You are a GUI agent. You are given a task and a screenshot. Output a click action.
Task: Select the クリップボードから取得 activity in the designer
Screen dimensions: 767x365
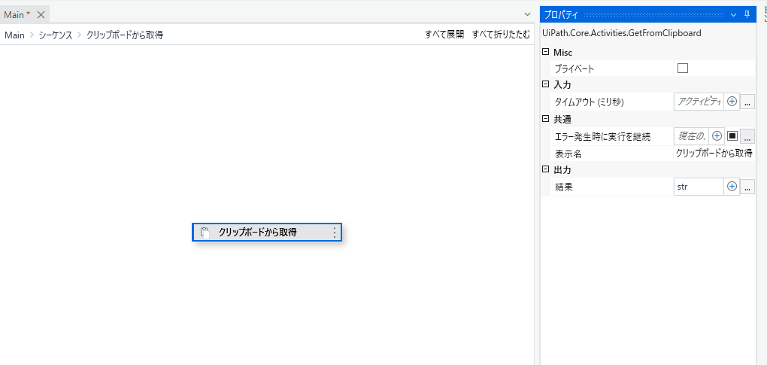[x=267, y=233]
